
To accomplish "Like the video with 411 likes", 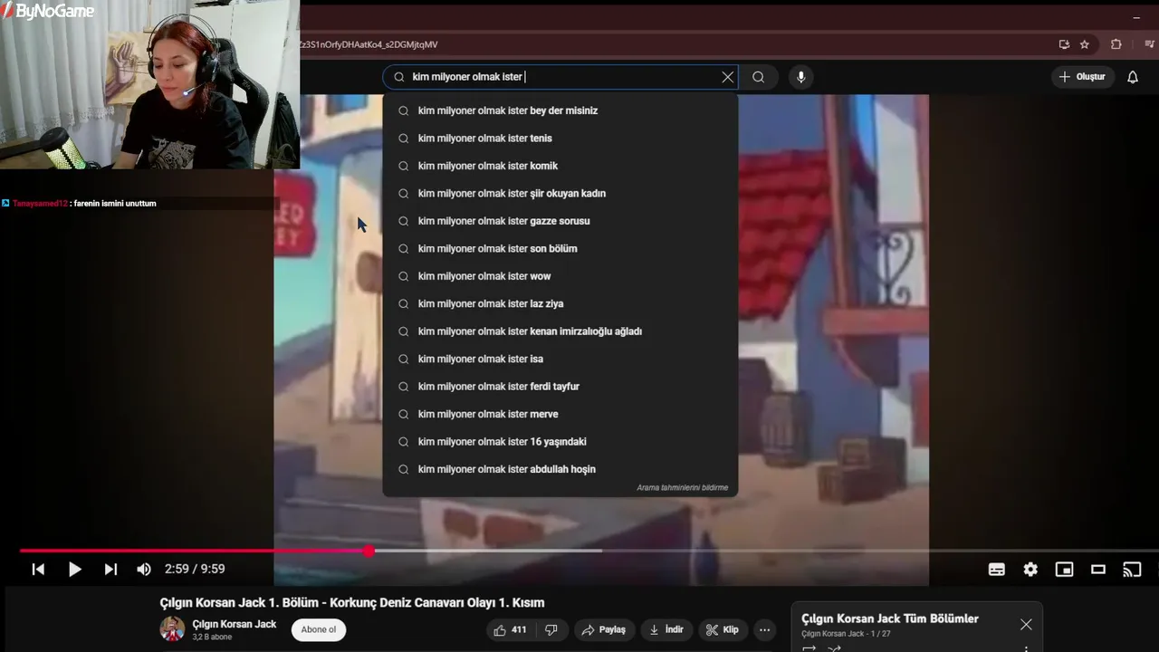I will [510, 630].
